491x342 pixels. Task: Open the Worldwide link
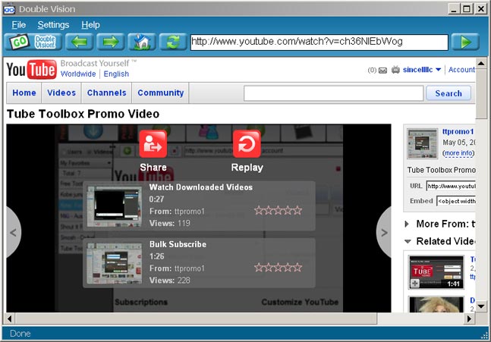[x=78, y=74]
